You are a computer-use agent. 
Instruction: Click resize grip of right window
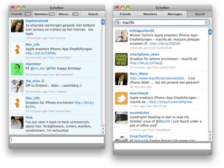pyautogui.click(x=210, y=153)
